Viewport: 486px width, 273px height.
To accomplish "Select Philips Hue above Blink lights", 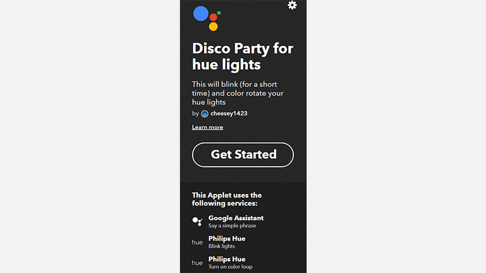I will [x=227, y=239].
